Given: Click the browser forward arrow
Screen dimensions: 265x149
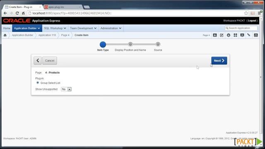Looking at the screenshot, I should (x=11, y=13).
